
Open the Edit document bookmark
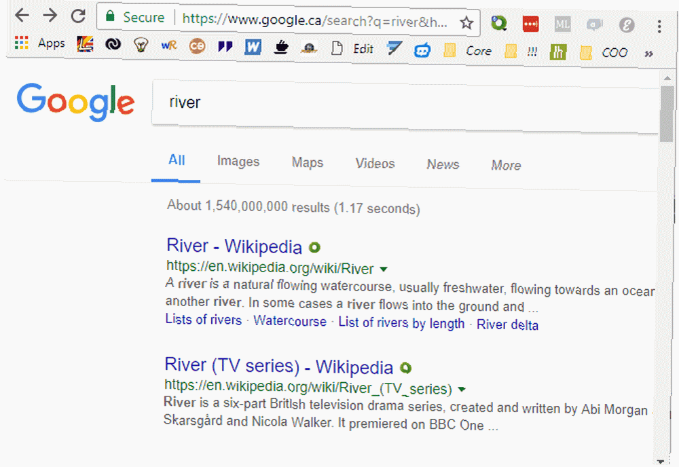coord(352,48)
